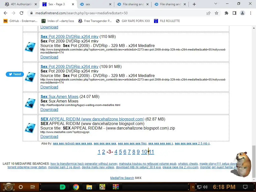Open the 'whatpic cheats' recent search
Viewport: 256px width, 192px height.
click(188, 164)
